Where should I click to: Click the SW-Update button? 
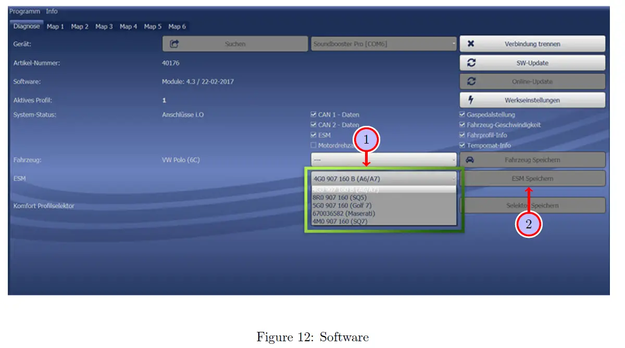532,63
